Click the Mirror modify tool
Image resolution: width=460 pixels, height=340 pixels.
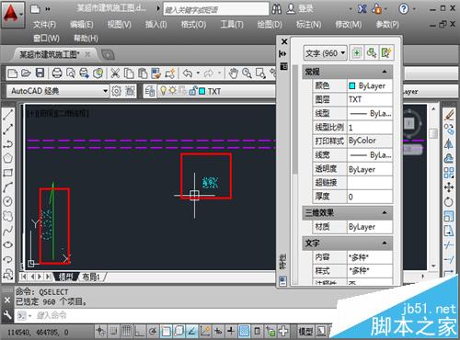(449, 144)
